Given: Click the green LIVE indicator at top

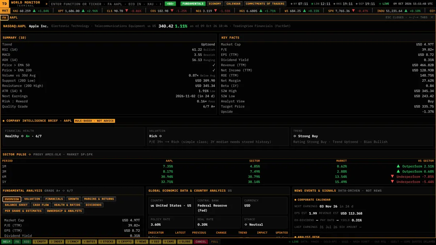Looking at the screenshot, I should pos(384,4).
